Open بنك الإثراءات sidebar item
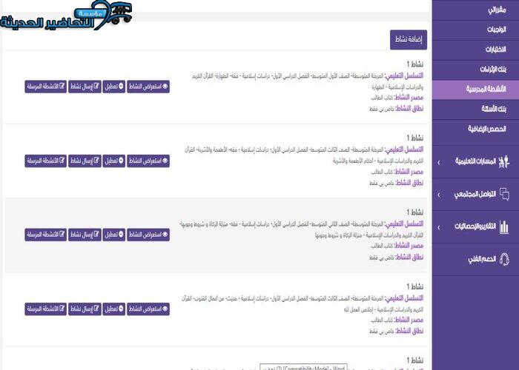519x370 pixels. coord(475,70)
